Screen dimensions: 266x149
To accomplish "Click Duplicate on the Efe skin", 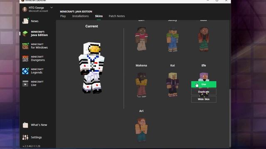I will tap(204, 92).
